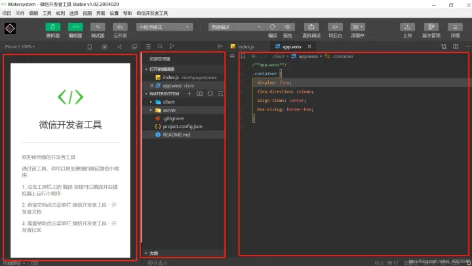Go back with the editor arrow
This screenshot has height=266, width=472.
tap(254, 56)
